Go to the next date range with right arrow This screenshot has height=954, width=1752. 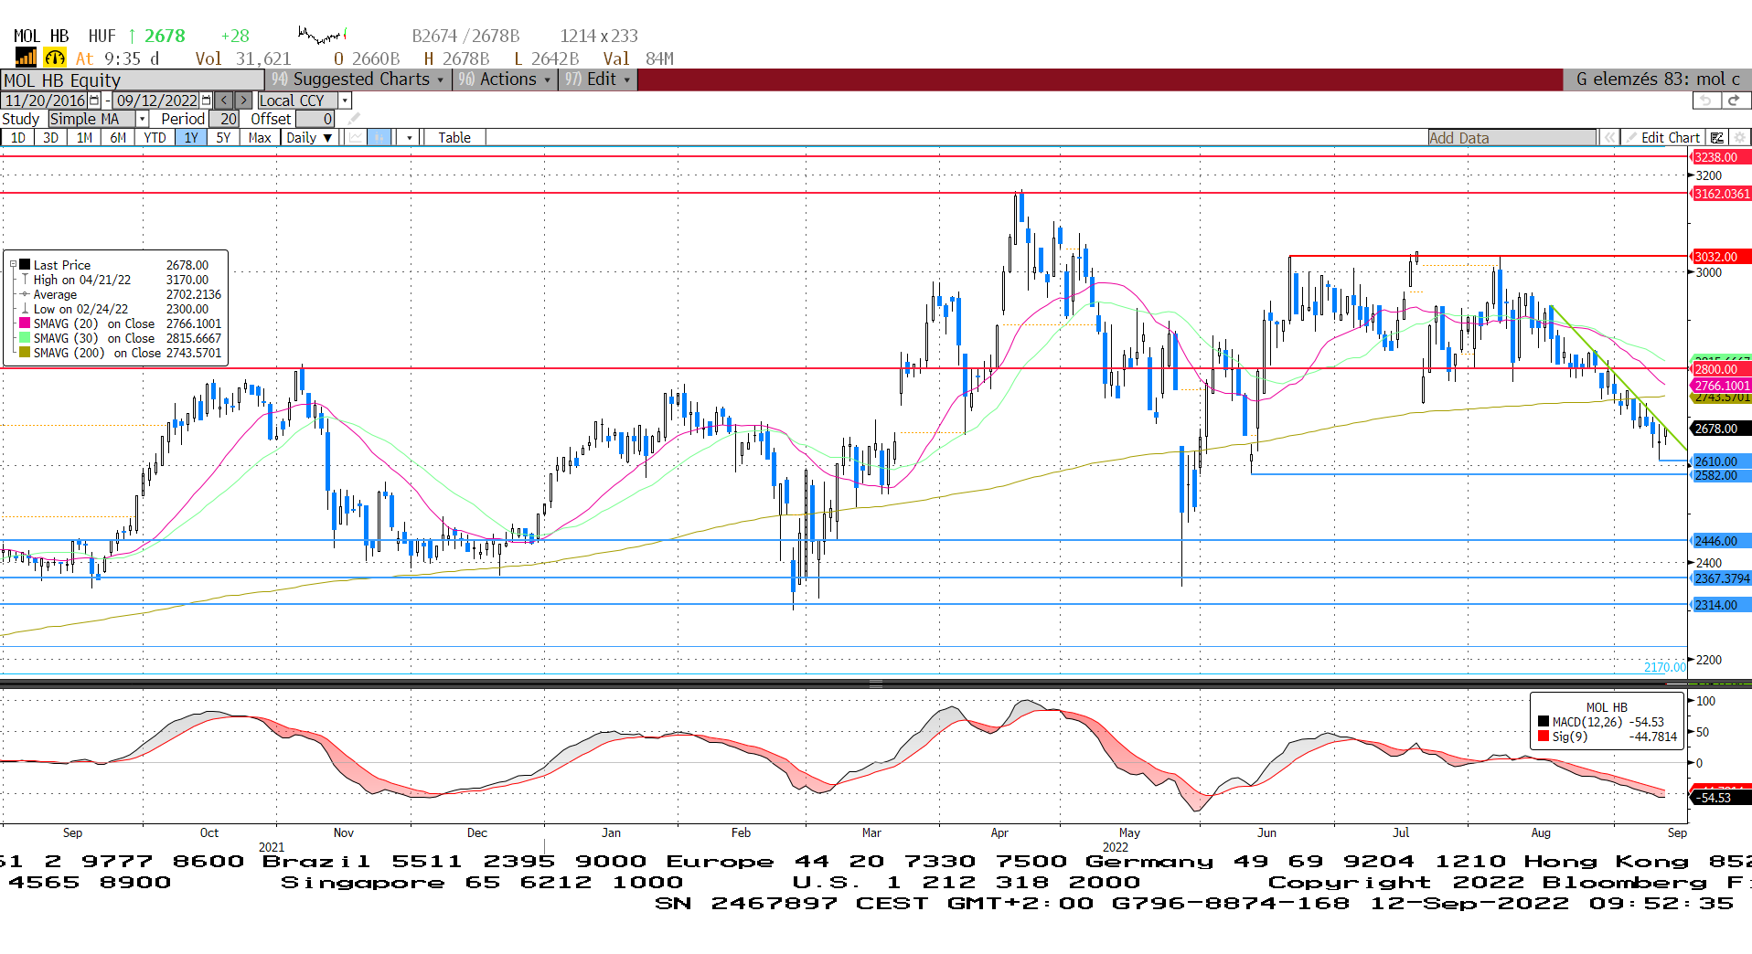244,101
